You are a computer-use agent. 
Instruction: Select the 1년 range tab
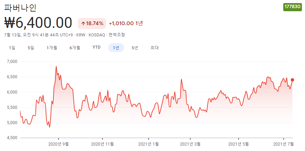pos(116,48)
